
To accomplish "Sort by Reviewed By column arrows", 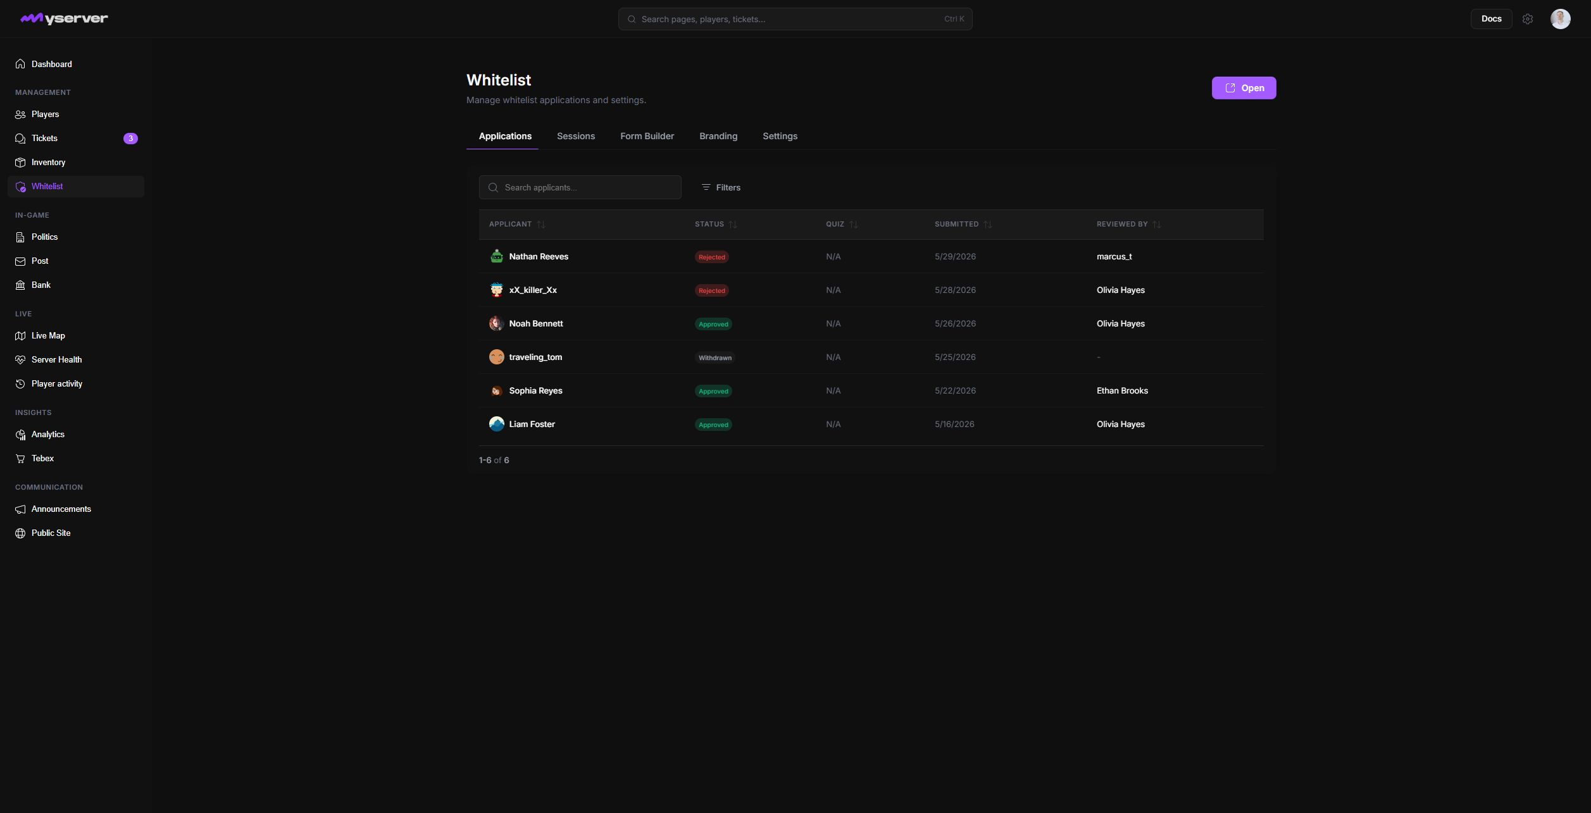I will coord(1157,225).
